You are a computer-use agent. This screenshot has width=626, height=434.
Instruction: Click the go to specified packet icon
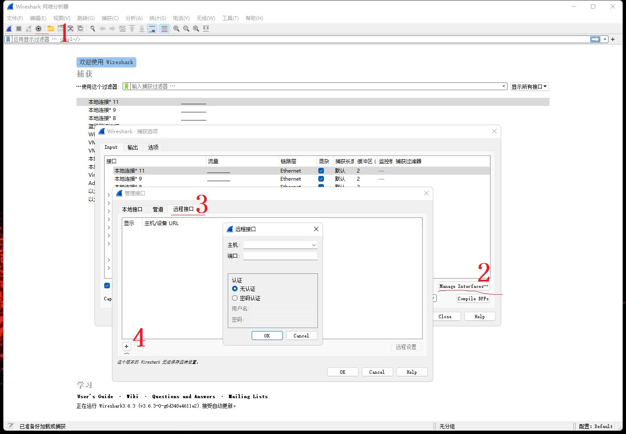pyautogui.click(x=122, y=29)
